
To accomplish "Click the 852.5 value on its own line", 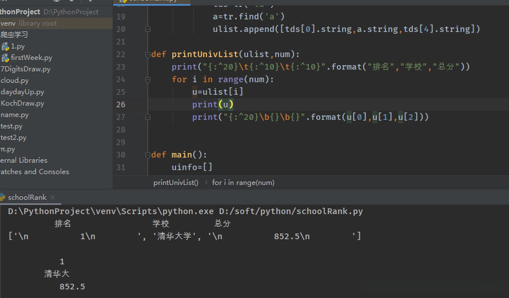I will pyautogui.click(x=72, y=287).
